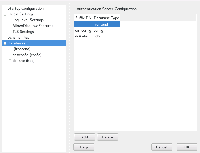
Task: Cancel the configuration dialog
Action: (162, 147)
